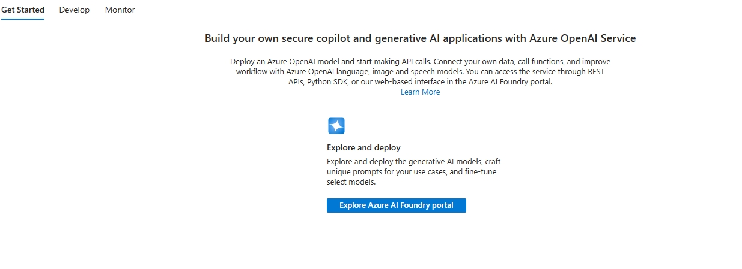Viewport: 742px width, 269px height.
Task: Select the Monitor tab
Action: click(x=120, y=10)
